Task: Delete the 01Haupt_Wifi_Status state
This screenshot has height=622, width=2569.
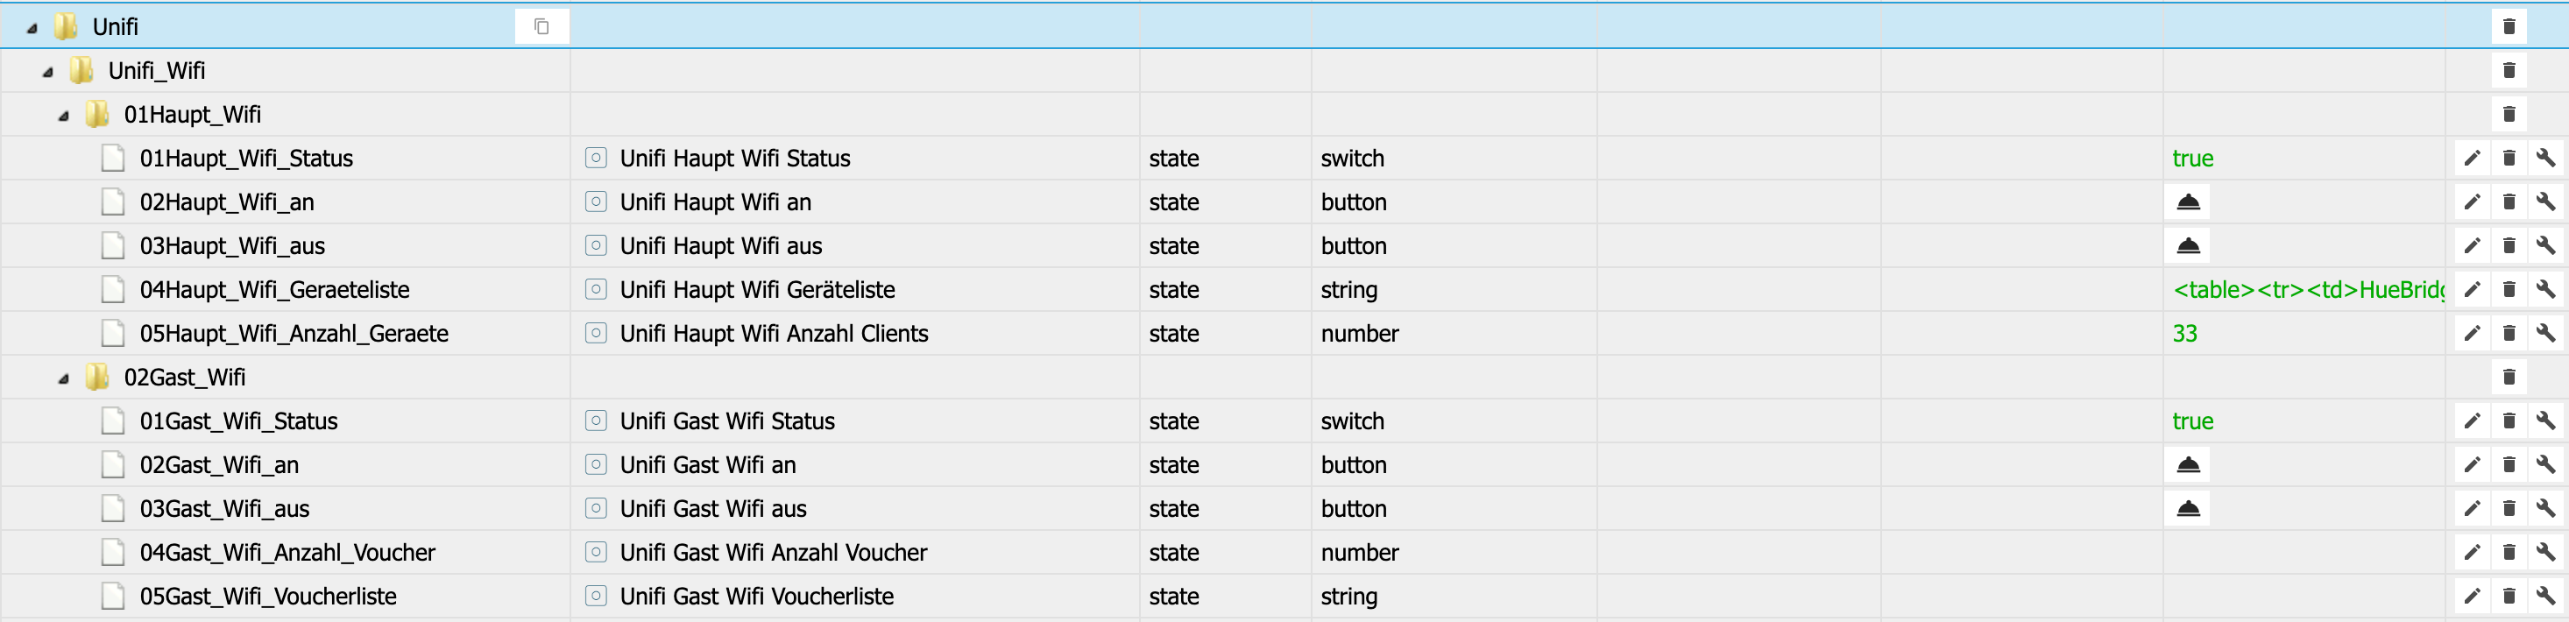Action: pyautogui.click(x=2509, y=158)
